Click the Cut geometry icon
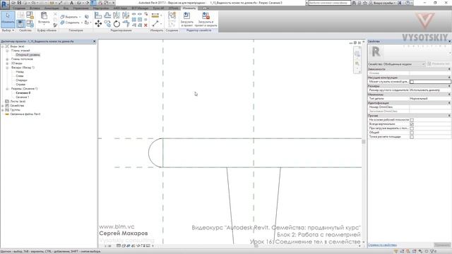The image size is (452, 254). (x=62, y=17)
